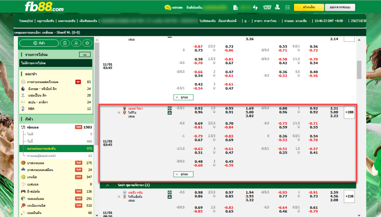Open โหมดยูโรป in the top menu
This screenshot has height=217, width=381.
pos(26,21)
